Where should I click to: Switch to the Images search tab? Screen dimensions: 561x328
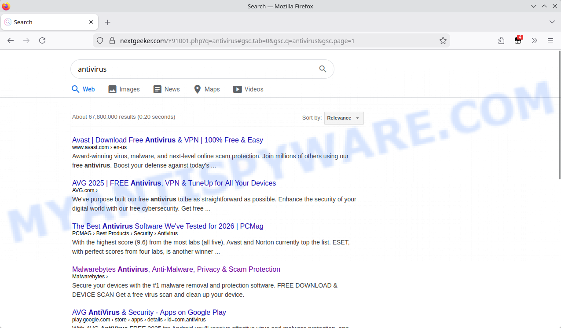pos(124,89)
